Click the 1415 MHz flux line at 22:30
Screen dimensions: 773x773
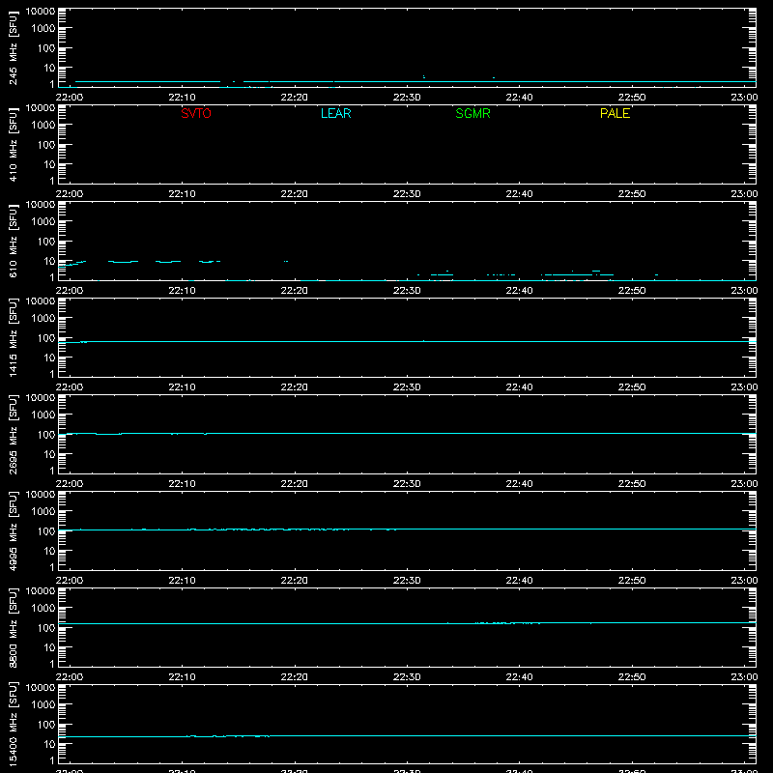tap(407, 341)
